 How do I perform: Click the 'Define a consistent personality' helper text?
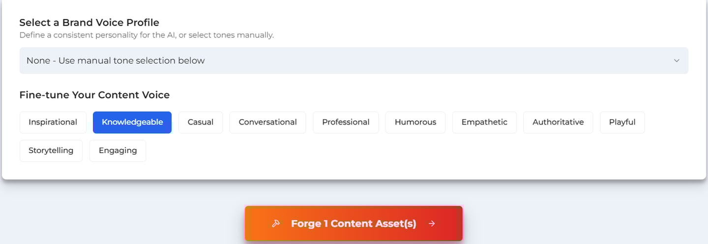(x=146, y=35)
